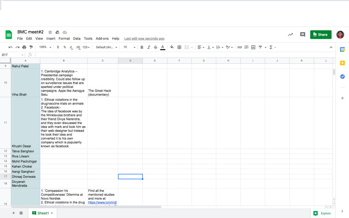Open the activity dashboard trend icon
Viewport: 349px width, 218px height.
click(x=290, y=34)
